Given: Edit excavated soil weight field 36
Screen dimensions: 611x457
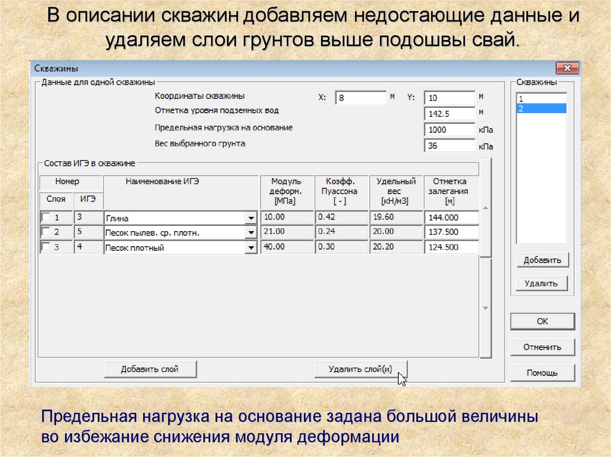Looking at the screenshot, I should (x=449, y=145).
